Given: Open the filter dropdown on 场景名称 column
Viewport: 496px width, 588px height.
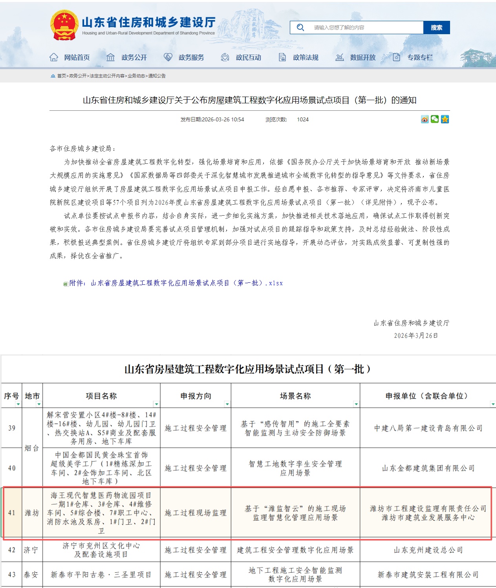Looking at the screenshot, I should [x=357, y=404].
